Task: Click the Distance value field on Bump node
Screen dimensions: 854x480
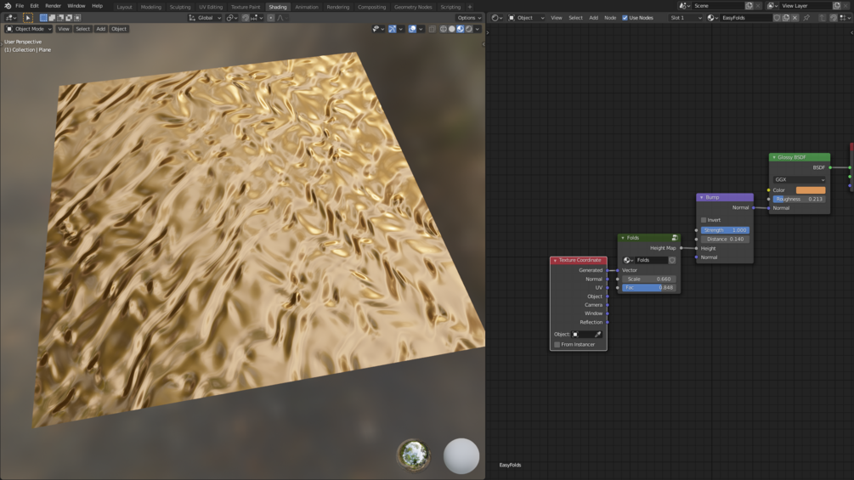Action: coord(725,239)
